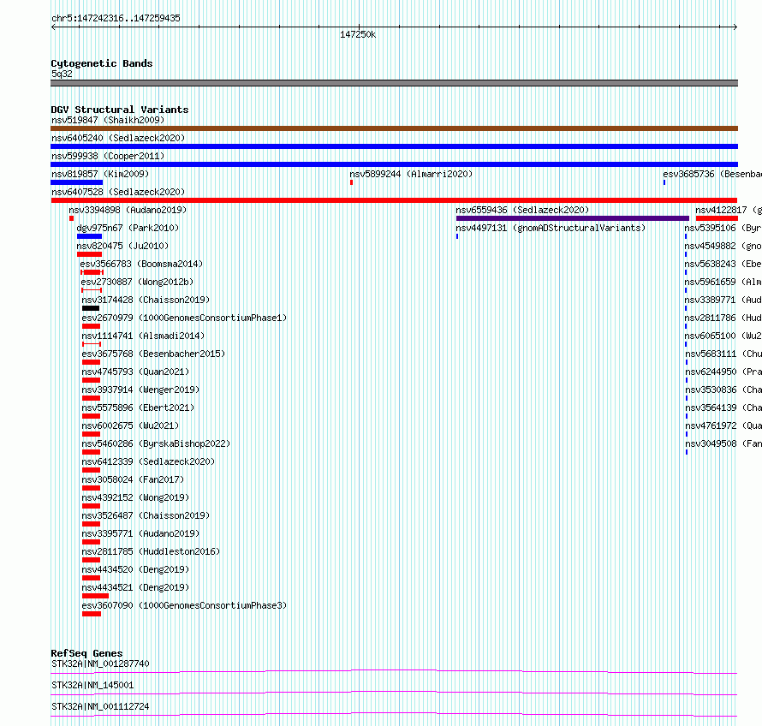Click the black nsv3174428 variant bar
Screen dimensions: 762x726
[91, 308]
